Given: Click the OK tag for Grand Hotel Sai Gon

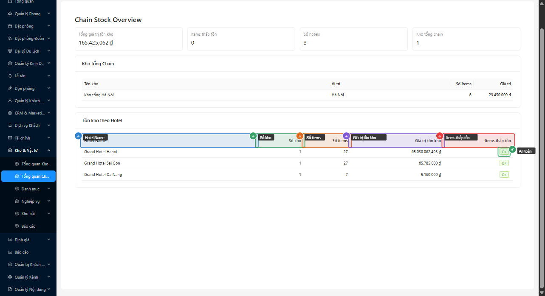Looking at the screenshot, I should [x=504, y=163].
